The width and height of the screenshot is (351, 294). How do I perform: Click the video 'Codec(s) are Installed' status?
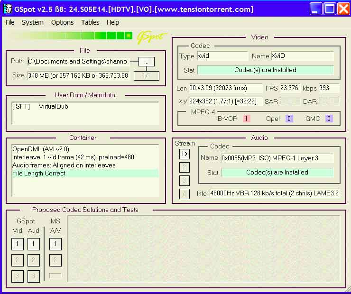click(x=266, y=70)
